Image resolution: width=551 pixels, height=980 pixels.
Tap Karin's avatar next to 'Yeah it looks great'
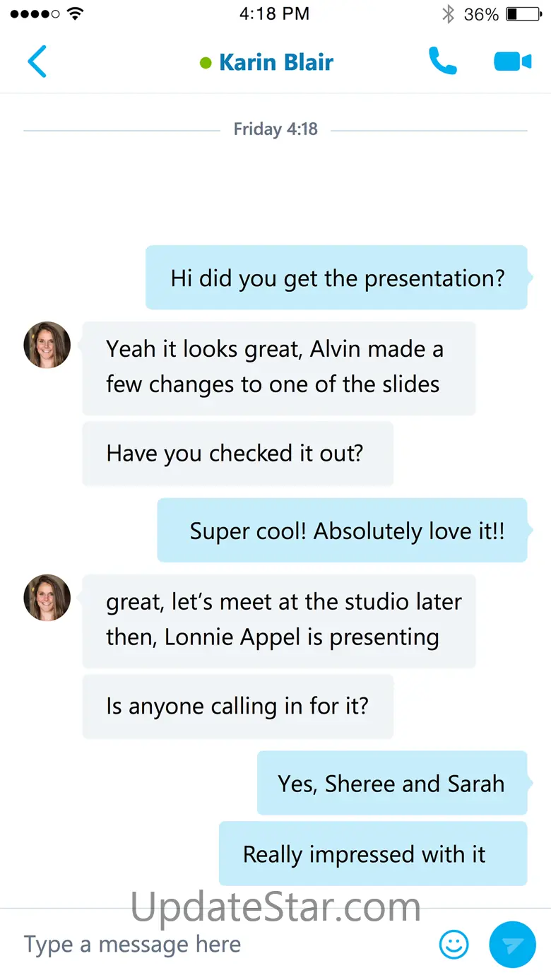point(47,345)
